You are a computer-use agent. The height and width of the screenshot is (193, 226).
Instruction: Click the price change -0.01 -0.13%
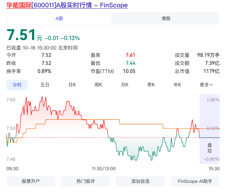62,38
